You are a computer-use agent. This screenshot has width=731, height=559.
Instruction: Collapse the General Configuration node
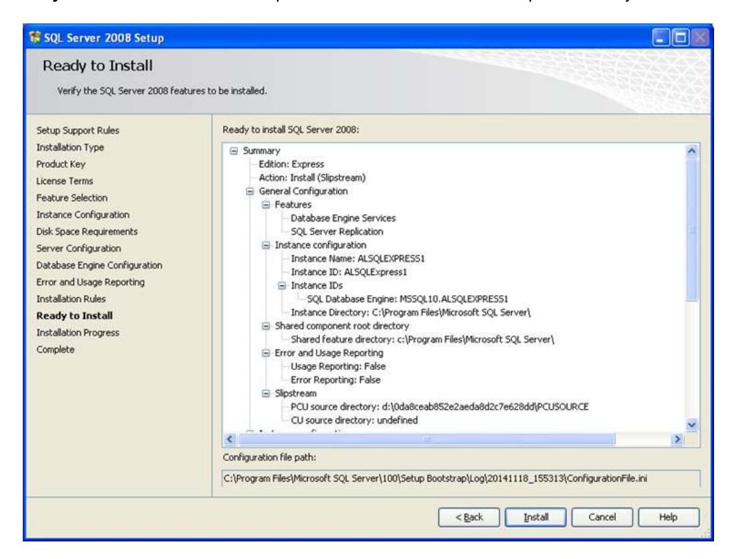click(250, 192)
